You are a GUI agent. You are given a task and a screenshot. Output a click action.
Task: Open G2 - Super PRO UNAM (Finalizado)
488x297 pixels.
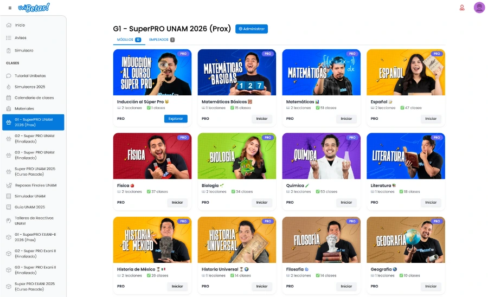point(34,139)
